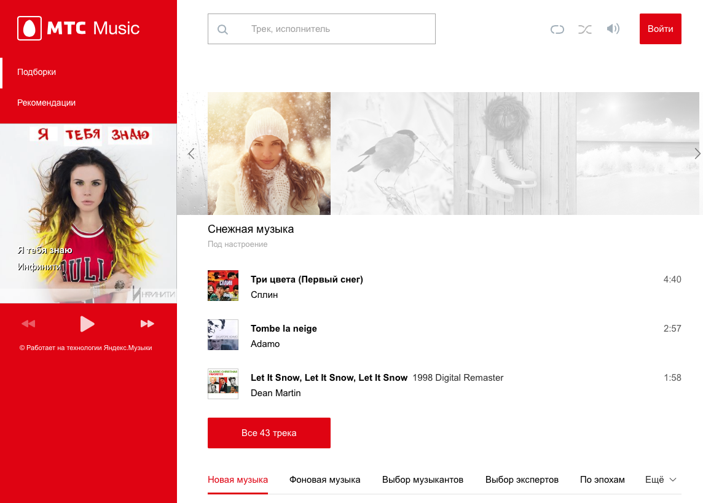
Task: Show all tracks via Все 43 трека
Action: [x=269, y=433]
